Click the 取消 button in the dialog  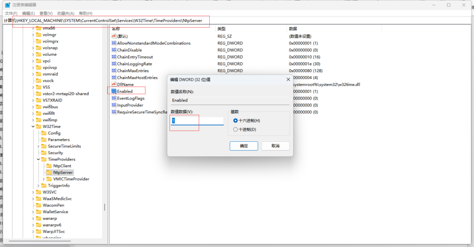click(x=275, y=146)
